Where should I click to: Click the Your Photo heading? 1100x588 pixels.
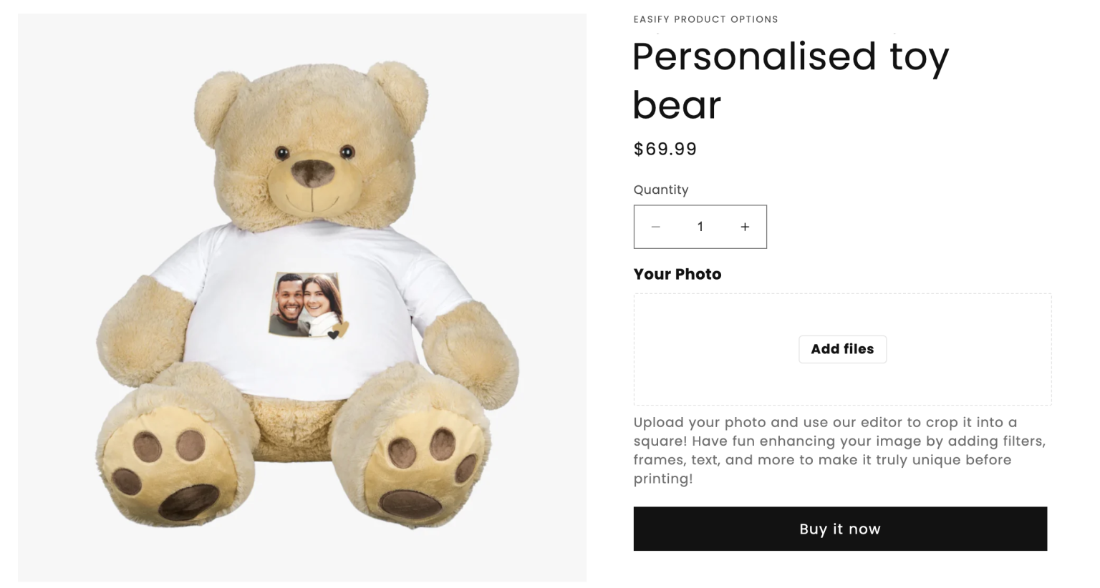point(677,274)
